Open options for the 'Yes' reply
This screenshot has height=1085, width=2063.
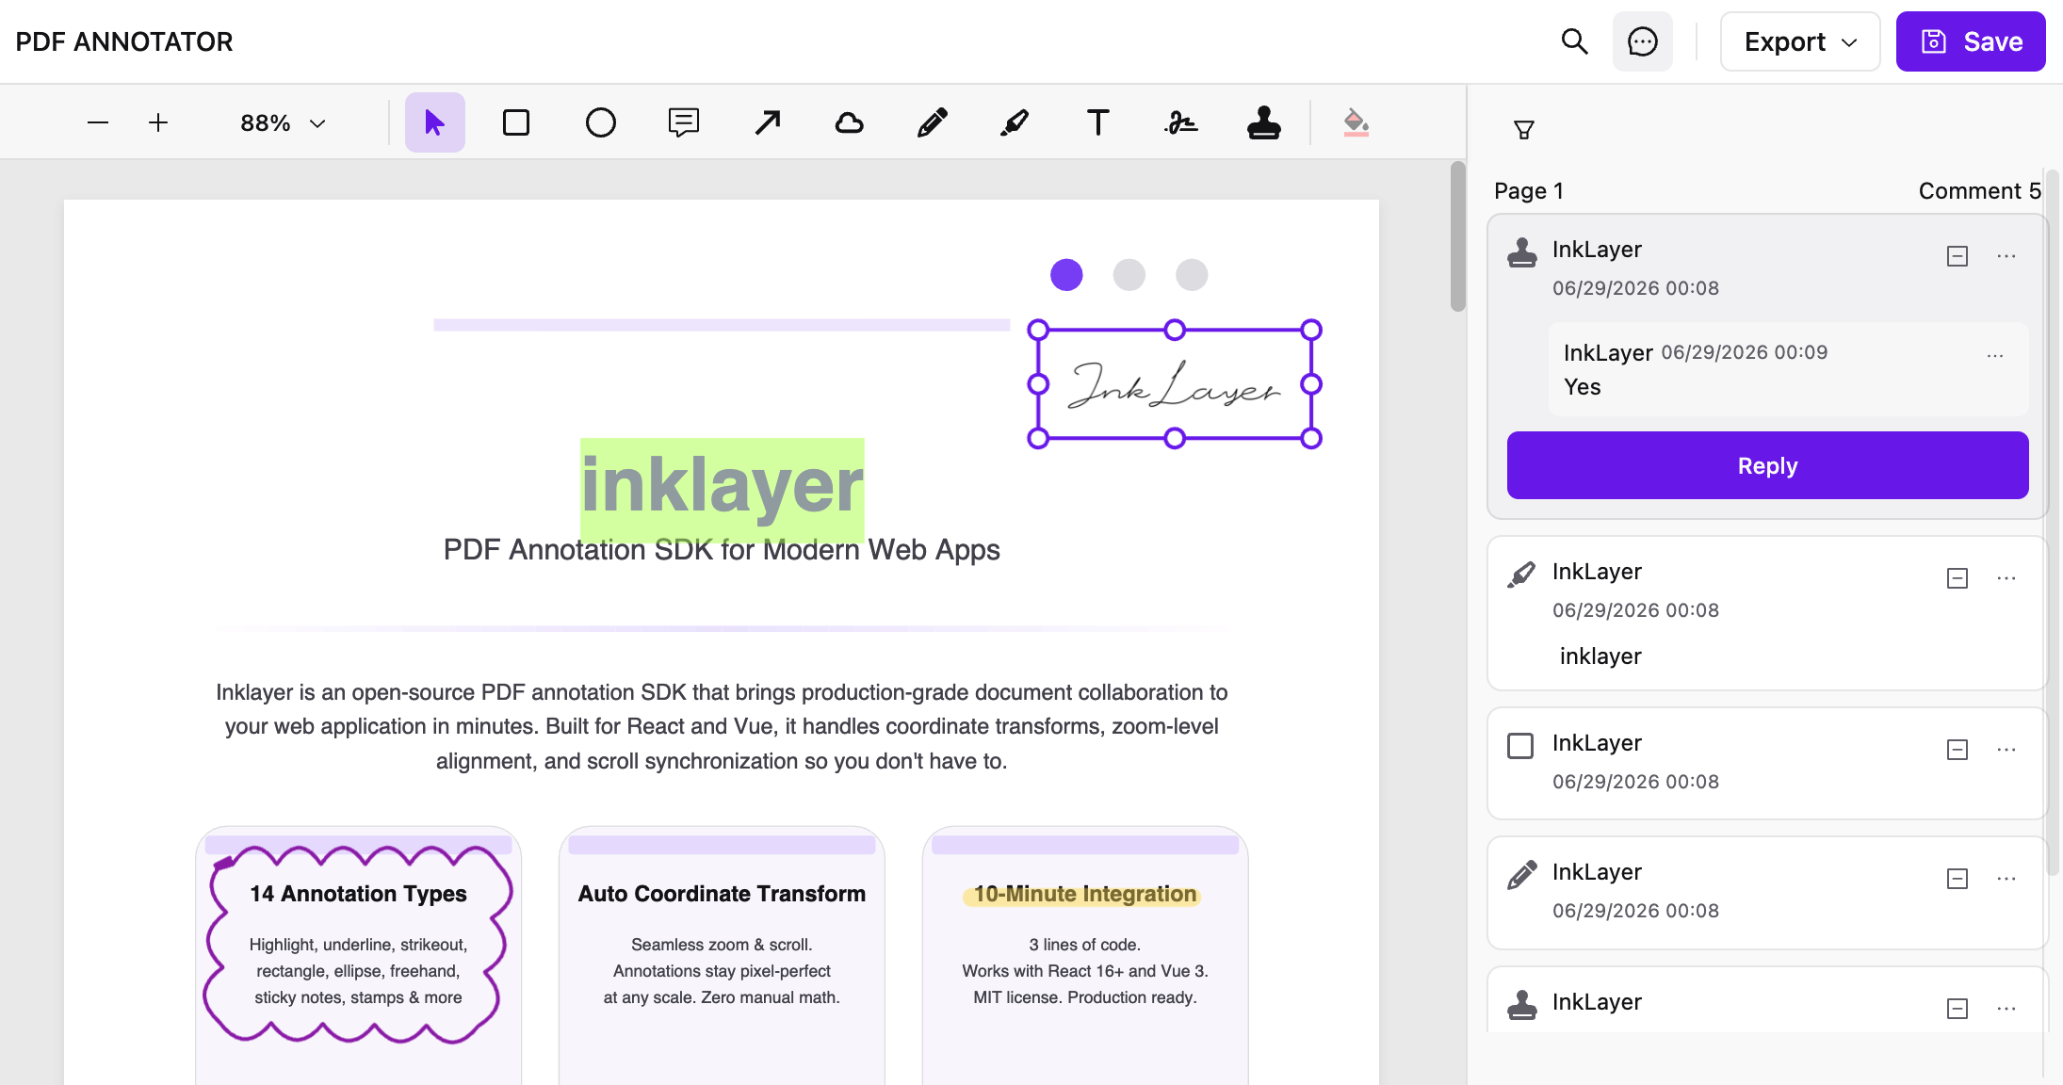1995,356
